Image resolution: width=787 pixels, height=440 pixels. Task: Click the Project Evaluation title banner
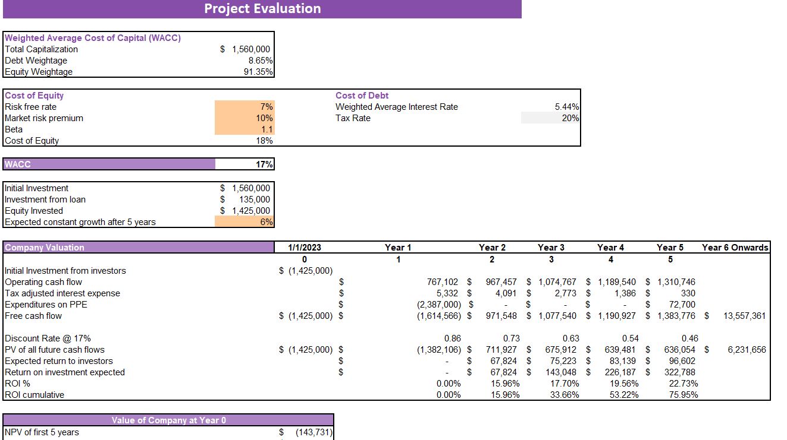point(262,8)
